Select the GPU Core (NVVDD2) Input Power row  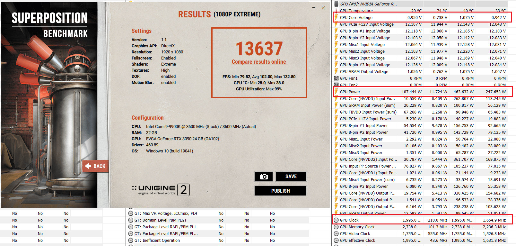[x=420, y=159]
